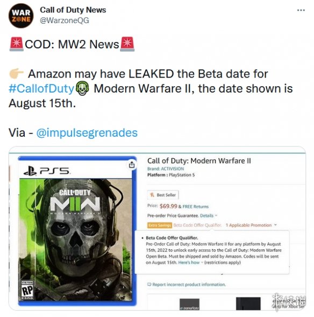The height and width of the screenshot is (317, 314).
Task: Expand the 1 Applicable Promotion dropdown
Action: [251, 225]
